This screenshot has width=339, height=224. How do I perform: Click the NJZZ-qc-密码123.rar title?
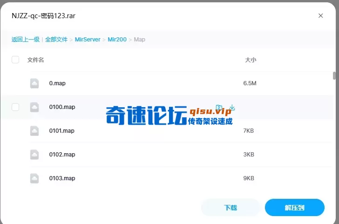click(x=43, y=16)
